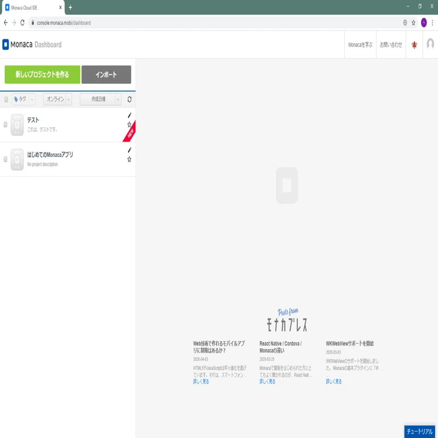The width and height of the screenshot is (438, 438).
Task: Click the モナカプレス logo
Action: point(287,320)
